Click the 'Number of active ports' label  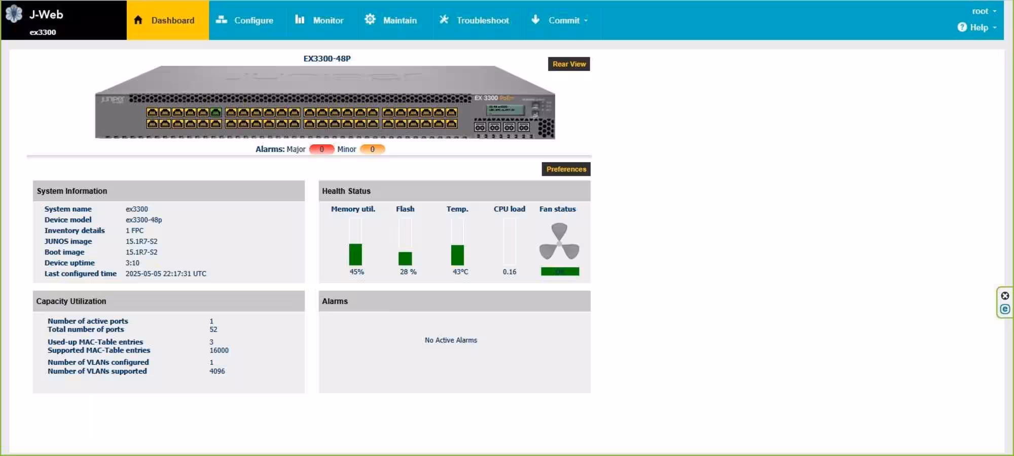(x=88, y=321)
